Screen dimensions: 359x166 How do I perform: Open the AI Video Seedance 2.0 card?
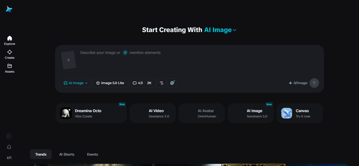point(153,113)
